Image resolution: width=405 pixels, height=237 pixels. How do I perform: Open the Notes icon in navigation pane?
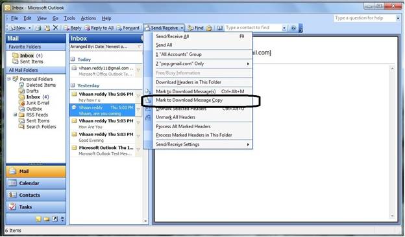38,219
